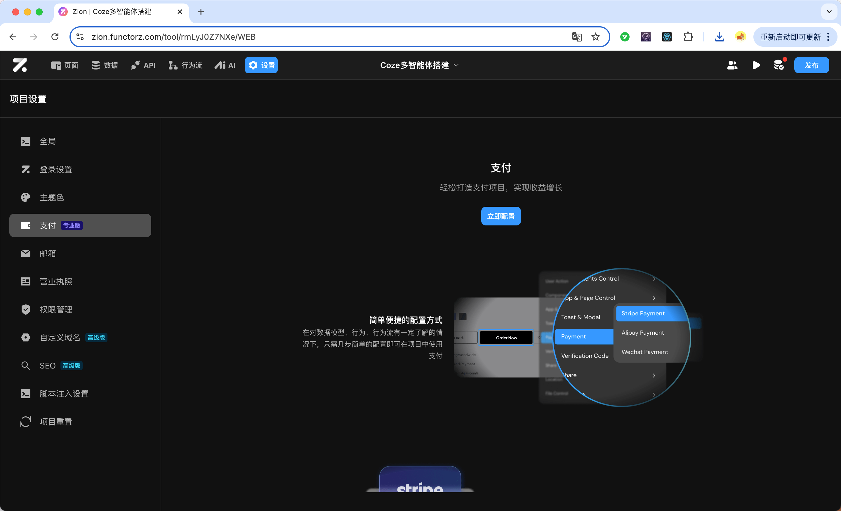Click the browser profile avatar

[x=740, y=36]
